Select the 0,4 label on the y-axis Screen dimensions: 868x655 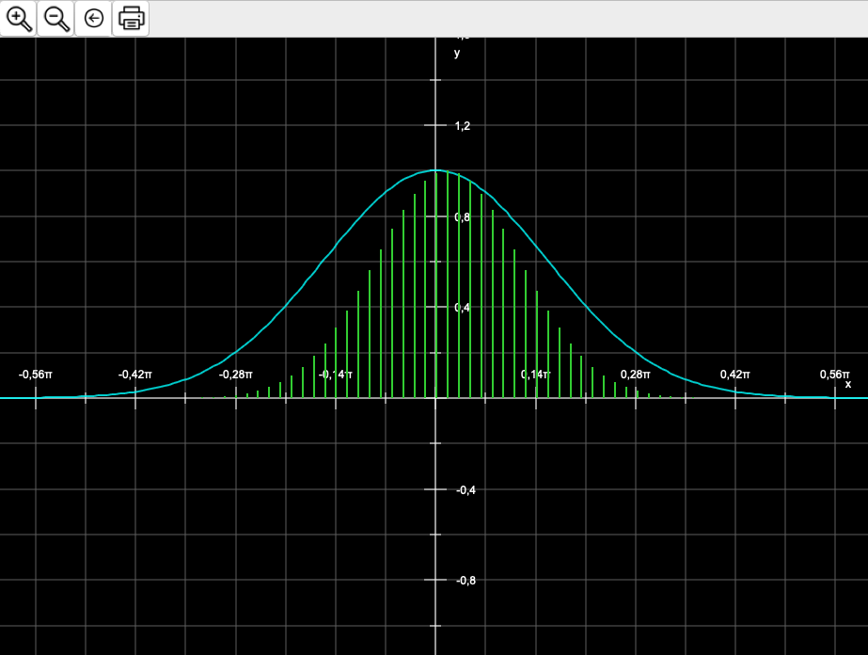[462, 308]
